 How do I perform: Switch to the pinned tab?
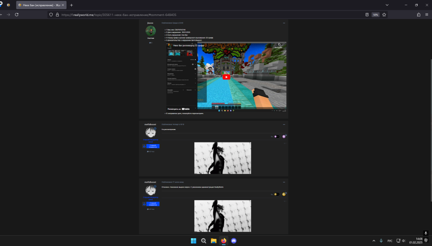click(8, 5)
